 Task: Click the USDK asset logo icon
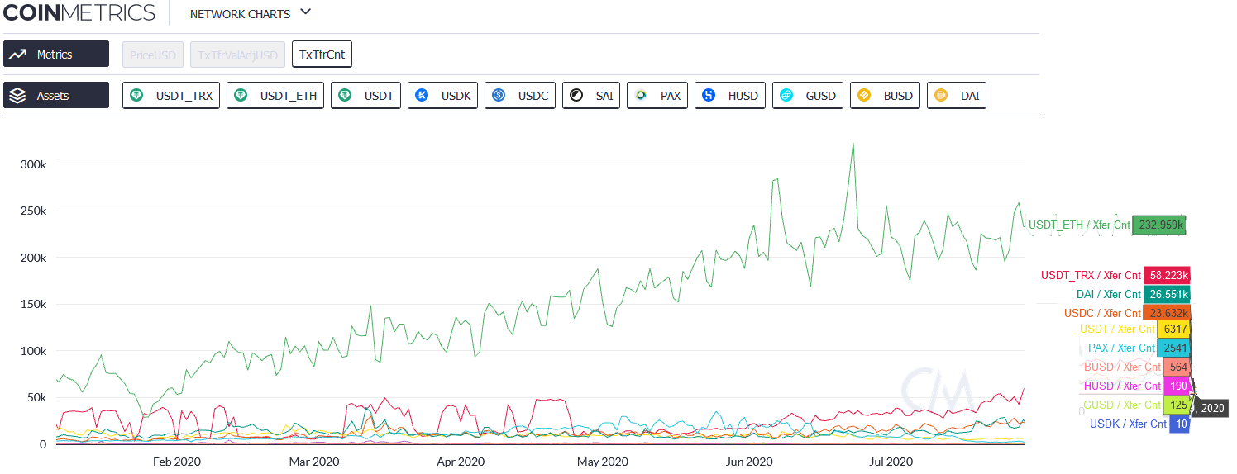(423, 96)
